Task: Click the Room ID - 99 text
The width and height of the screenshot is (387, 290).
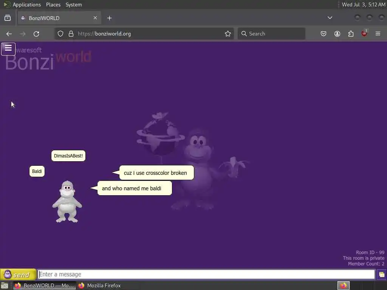Action: click(370, 253)
